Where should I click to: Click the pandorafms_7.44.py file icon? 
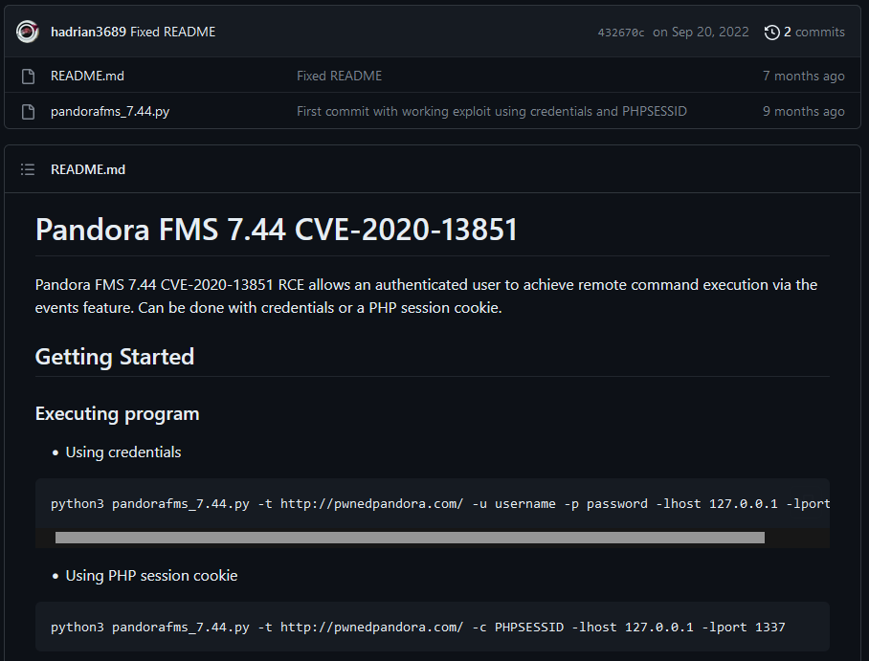(x=28, y=111)
